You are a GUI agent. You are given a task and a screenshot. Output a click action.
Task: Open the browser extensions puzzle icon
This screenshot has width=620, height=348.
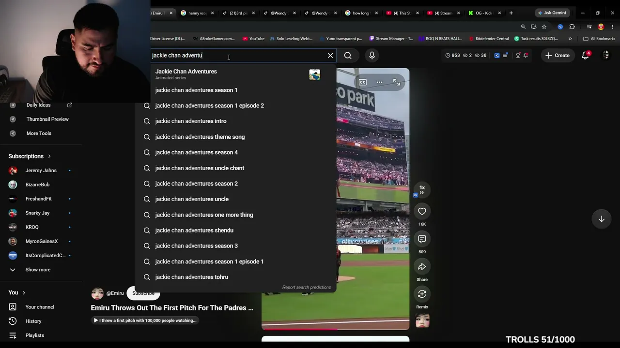tap(572, 27)
